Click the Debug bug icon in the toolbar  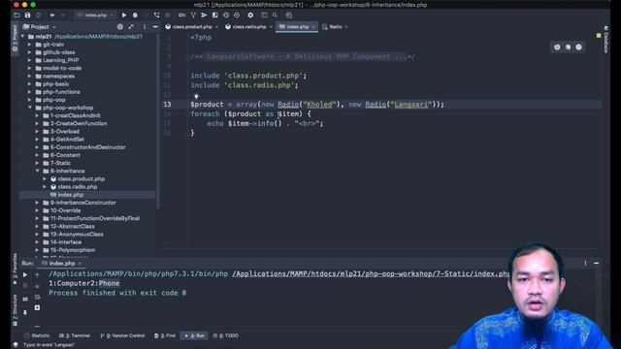pos(135,16)
